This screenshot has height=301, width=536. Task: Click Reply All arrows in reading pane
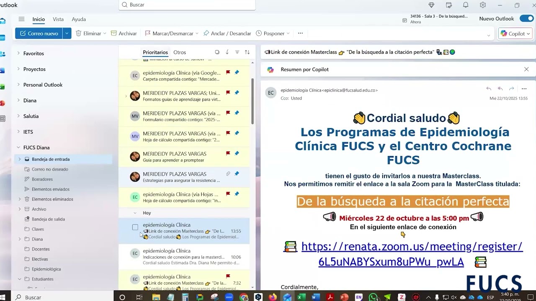[x=500, y=89]
